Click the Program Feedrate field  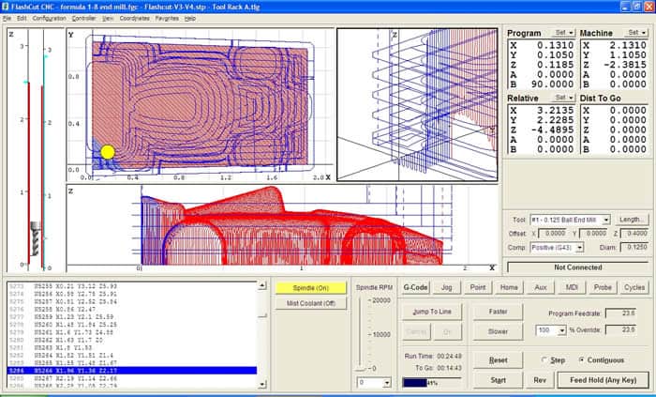click(621, 313)
